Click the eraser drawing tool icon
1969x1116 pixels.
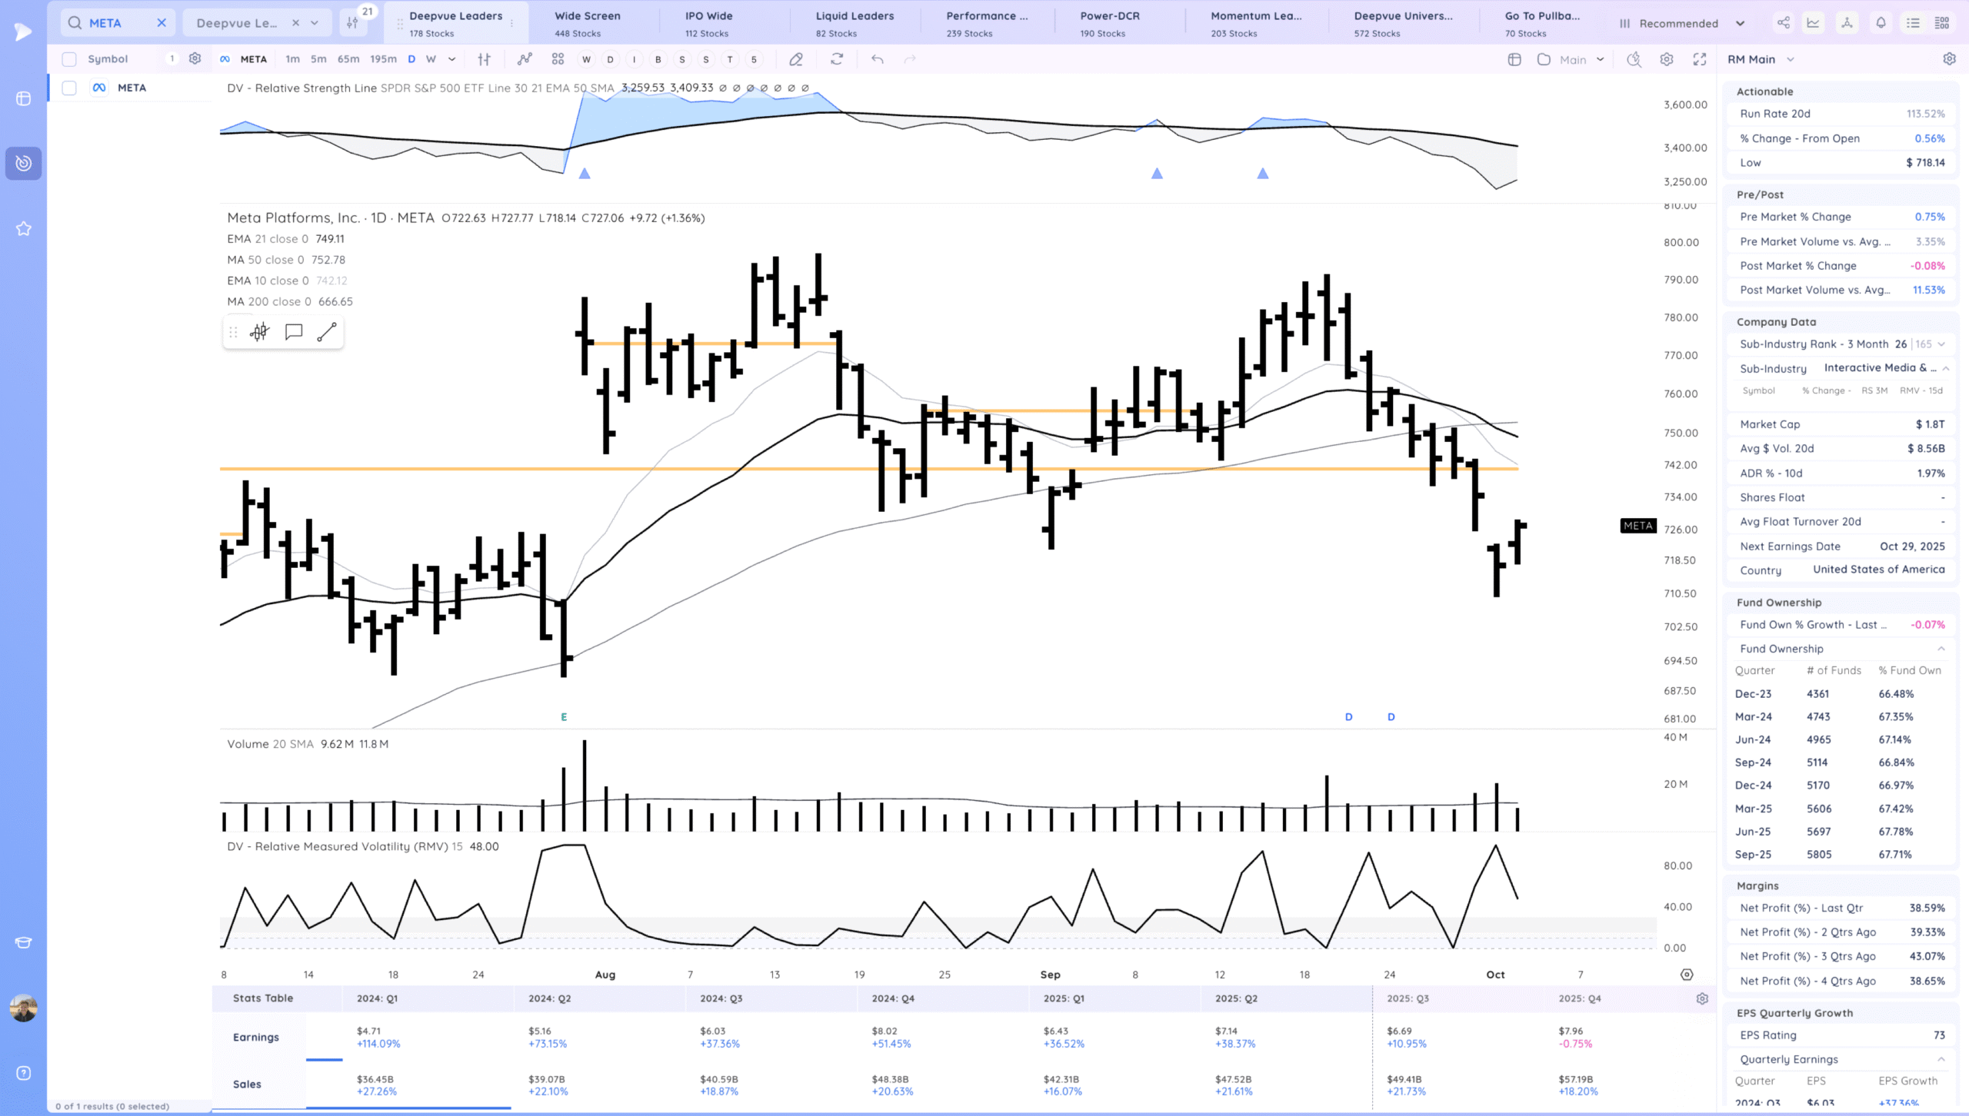coord(796,59)
